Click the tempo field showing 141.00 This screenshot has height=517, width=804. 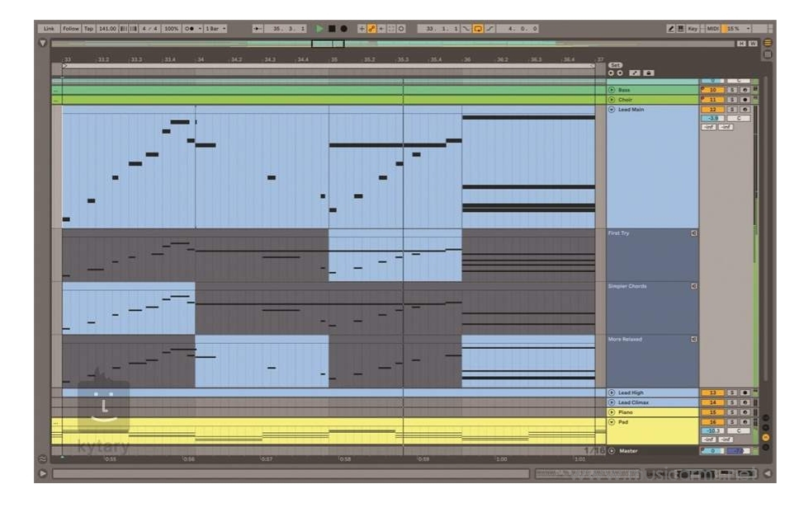point(107,29)
